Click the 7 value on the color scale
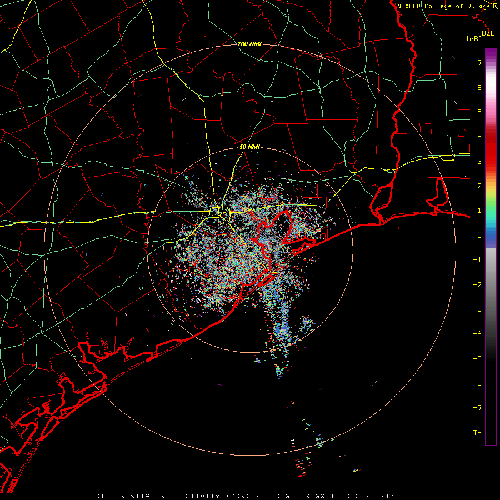 pos(479,62)
